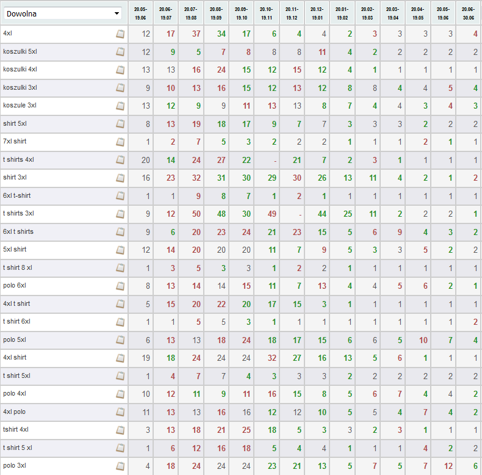Click the notes icon for koszule 3xl
Screen dimensions: 482x475
[x=120, y=106]
